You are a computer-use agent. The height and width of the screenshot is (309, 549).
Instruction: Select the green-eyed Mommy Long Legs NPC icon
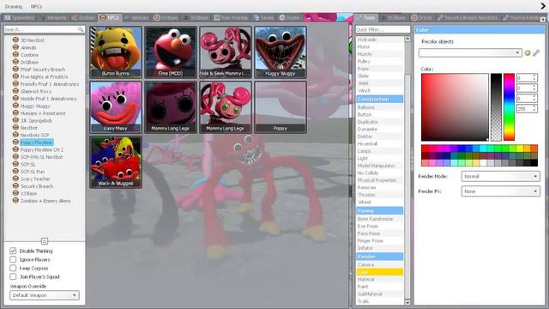(x=226, y=107)
